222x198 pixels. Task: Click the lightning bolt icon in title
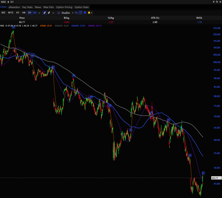tap(8, 2)
